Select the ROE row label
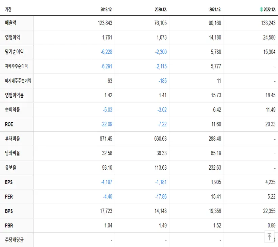Screen dimensions: 278x247 point(8,124)
